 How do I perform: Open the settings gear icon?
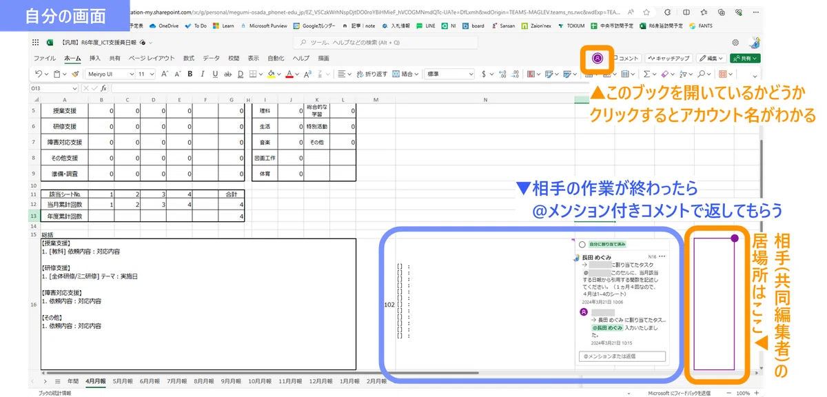[x=735, y=43]
